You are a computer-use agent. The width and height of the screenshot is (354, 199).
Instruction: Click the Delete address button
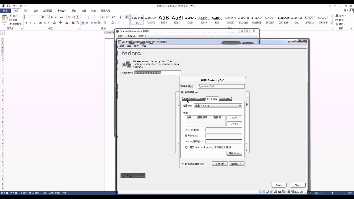tap(234, 124)
